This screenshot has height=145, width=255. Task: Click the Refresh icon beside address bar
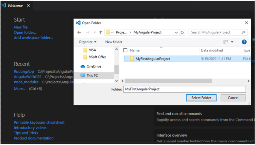pos(182,32)
